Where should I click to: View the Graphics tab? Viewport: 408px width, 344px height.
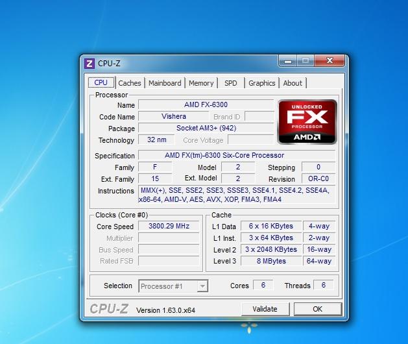point(262,83)
